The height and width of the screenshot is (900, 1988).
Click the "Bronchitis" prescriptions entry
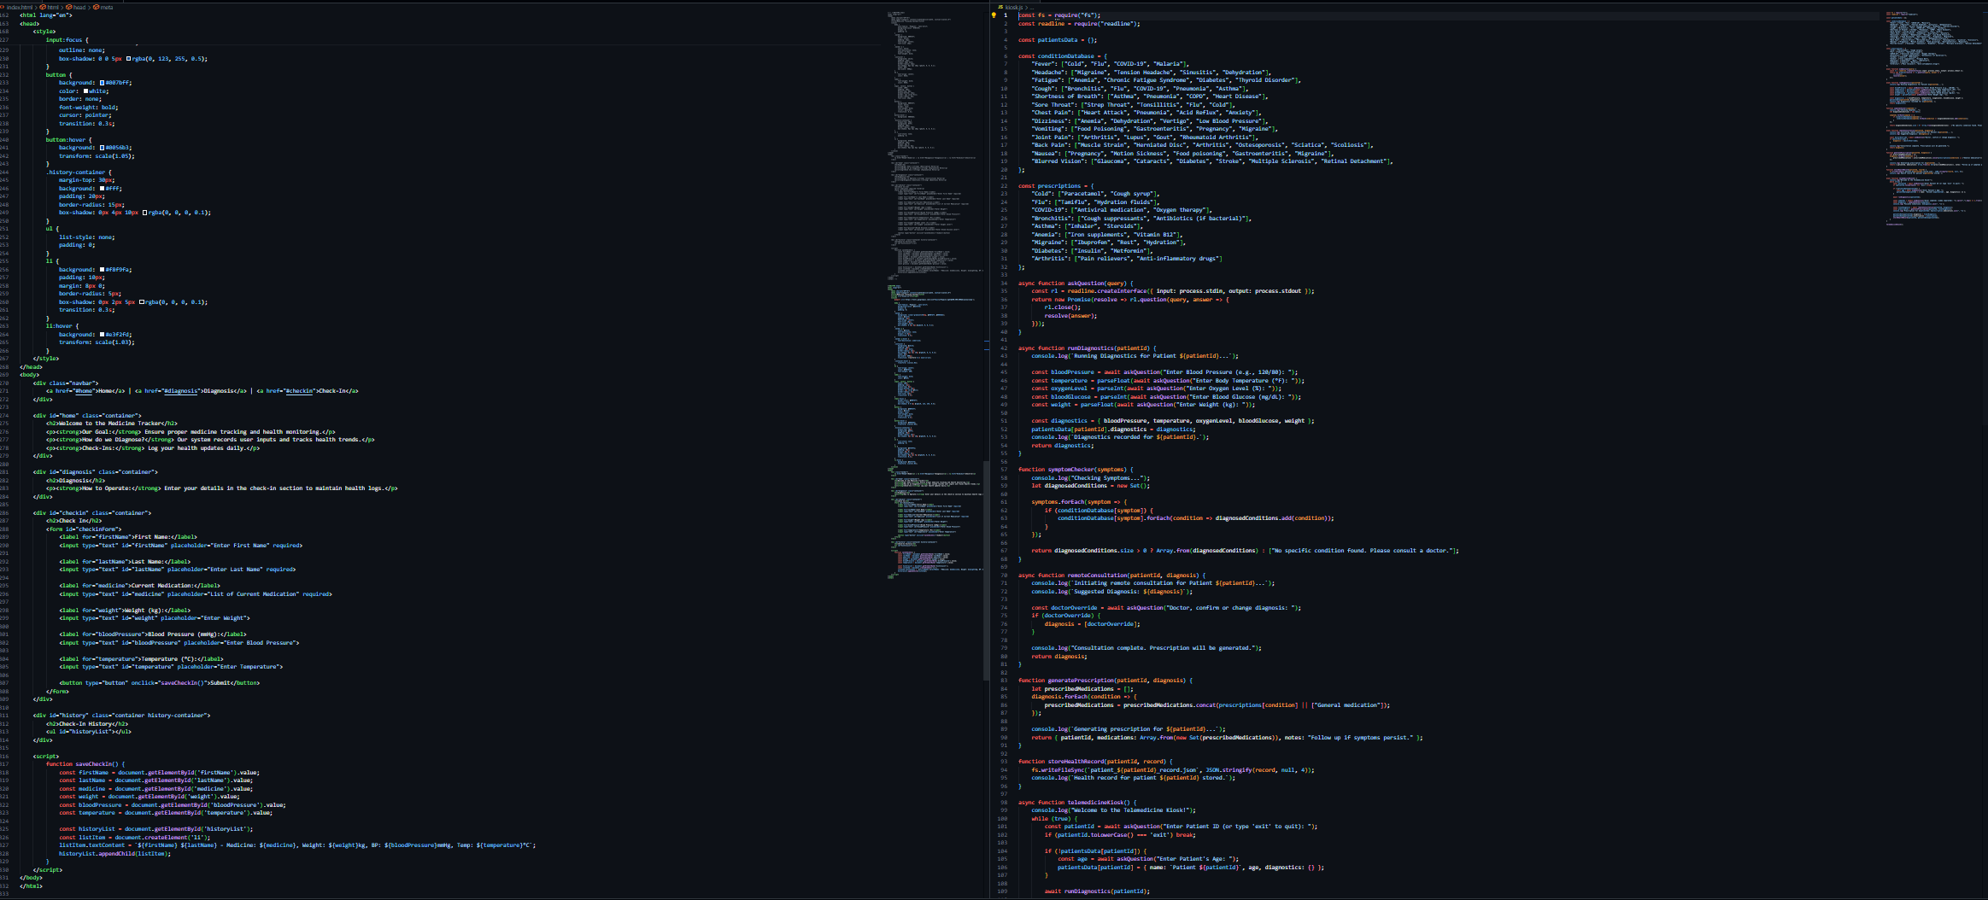tap(1141, 219)
